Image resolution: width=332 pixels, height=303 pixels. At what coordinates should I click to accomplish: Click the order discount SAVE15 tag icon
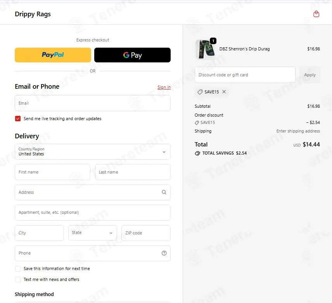(197, 122)
